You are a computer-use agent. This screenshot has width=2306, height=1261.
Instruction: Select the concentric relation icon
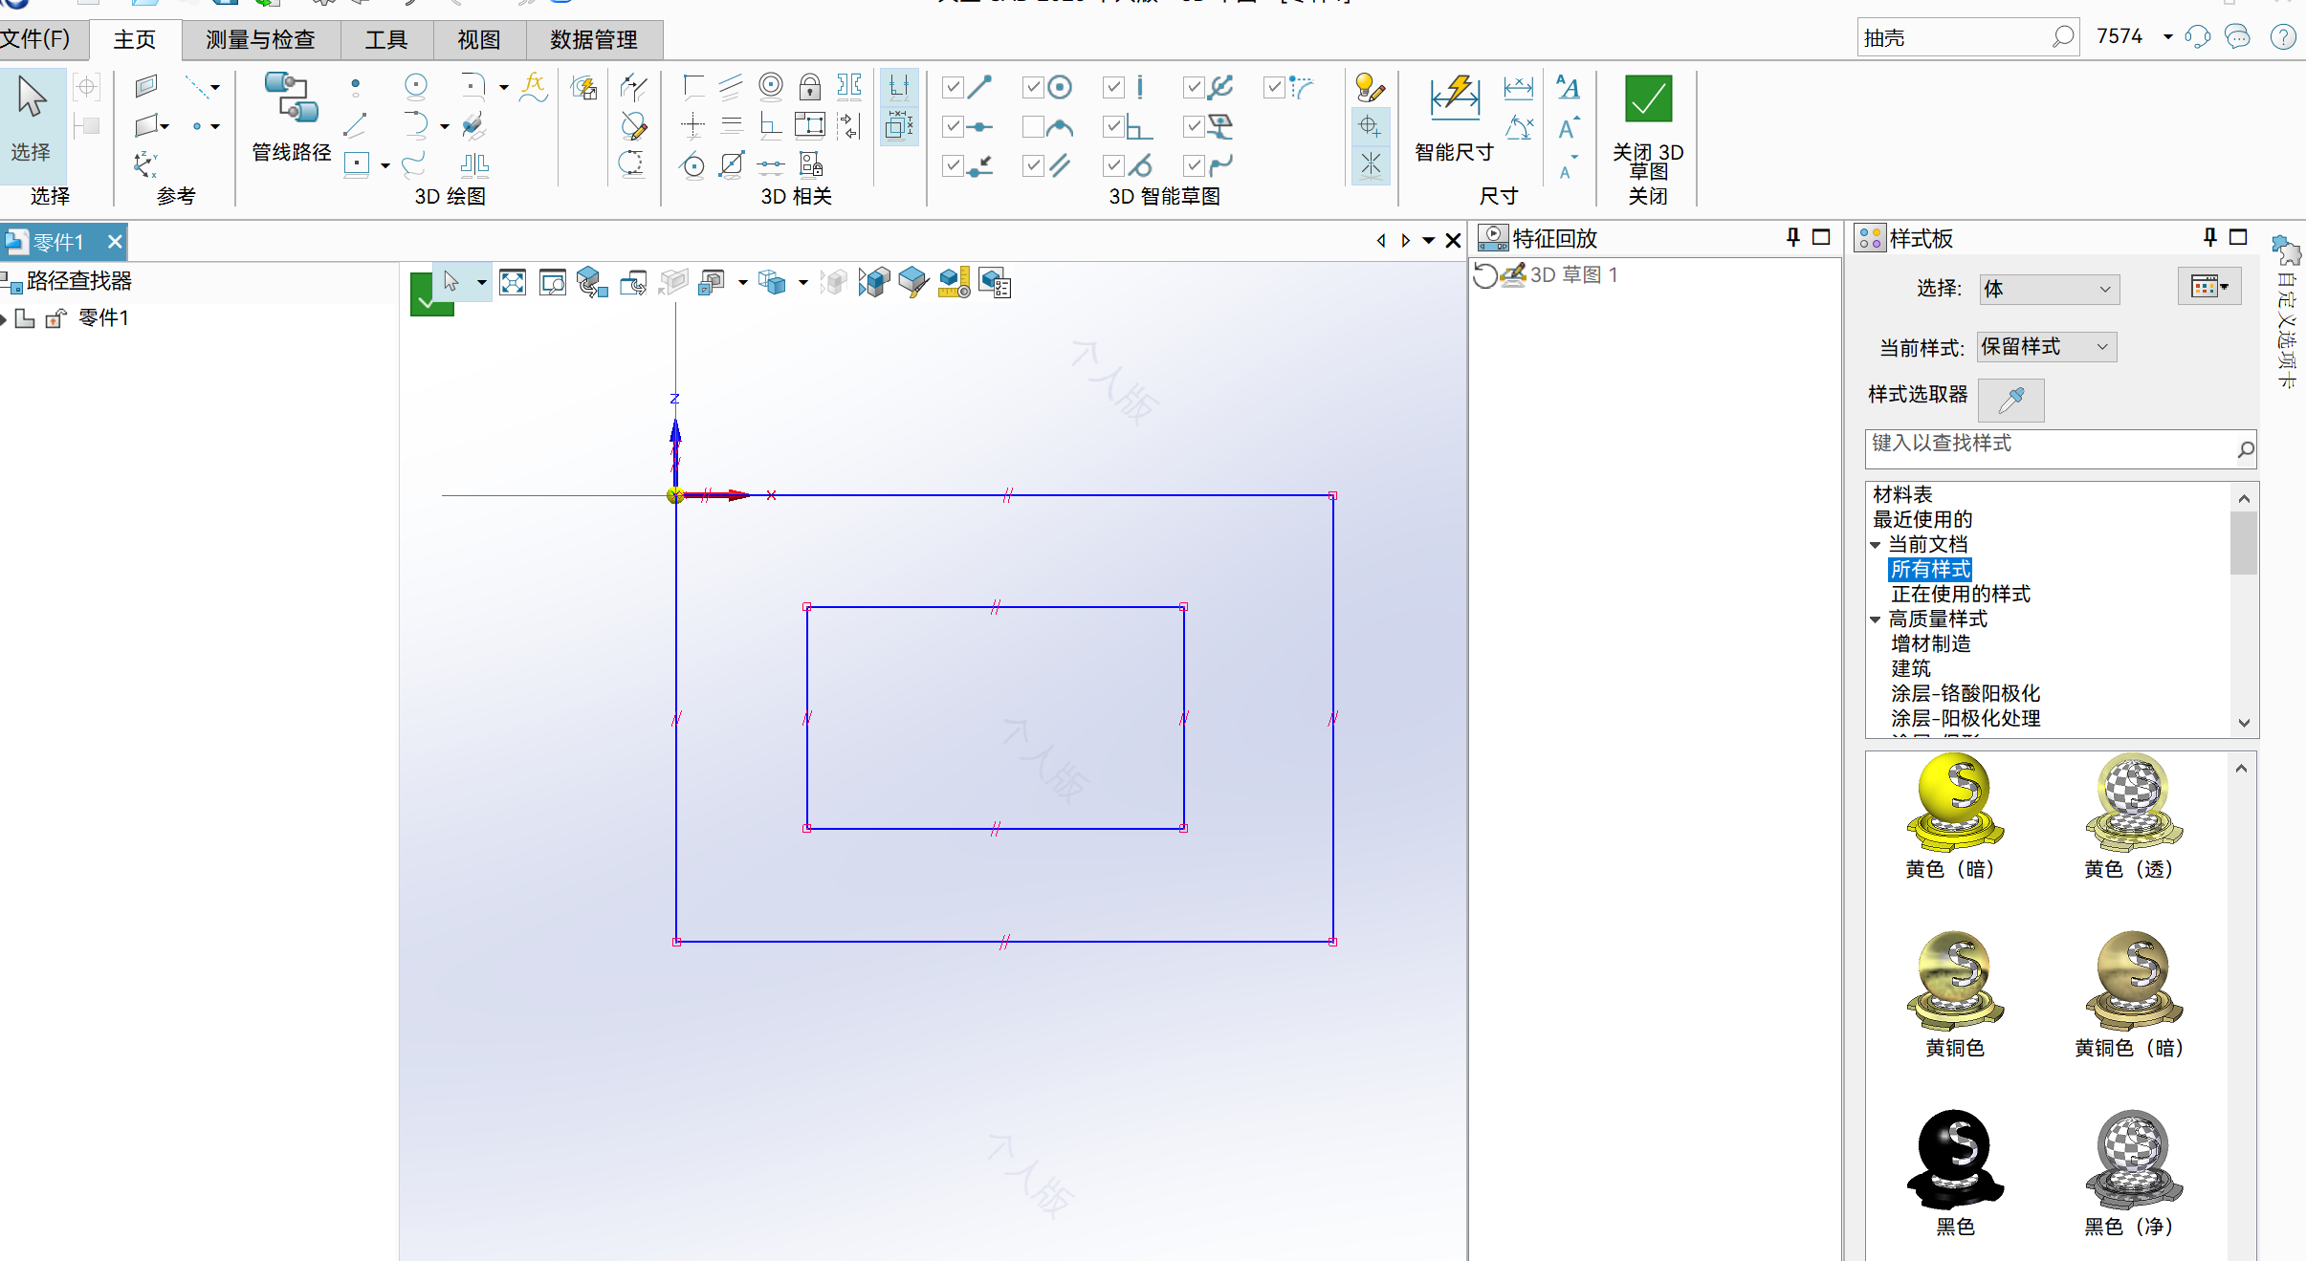click(x=770, y=86)
